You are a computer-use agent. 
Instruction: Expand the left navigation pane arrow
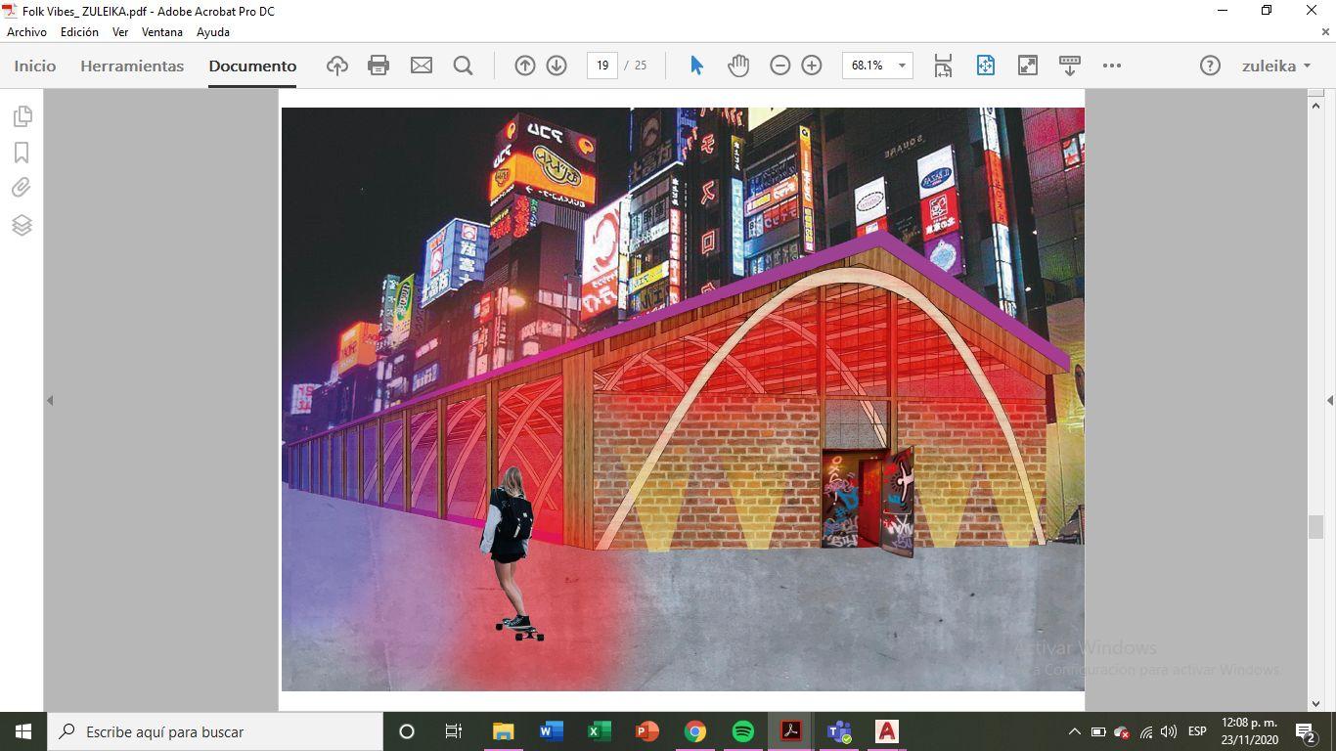point(50,400)
